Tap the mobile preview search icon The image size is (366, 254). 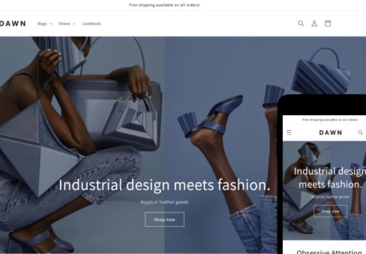click(360, 133)
